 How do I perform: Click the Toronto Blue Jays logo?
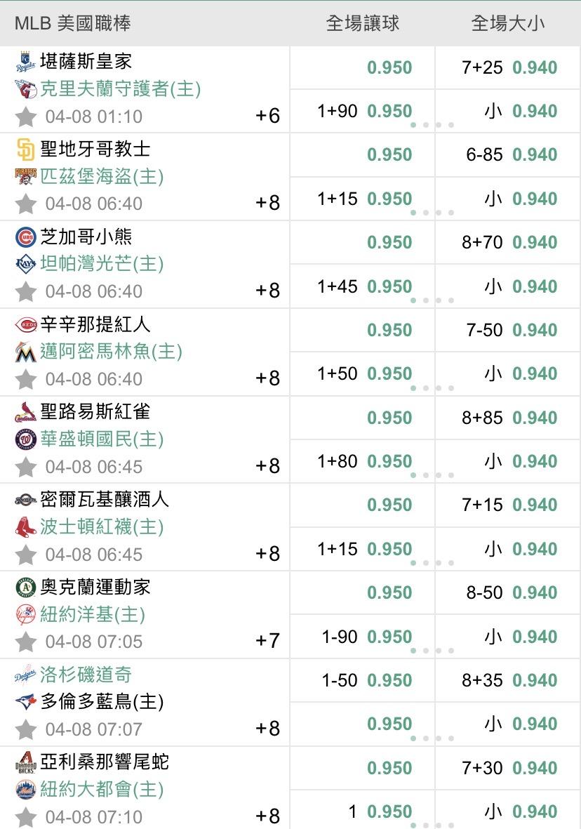[x=25, y=701]
